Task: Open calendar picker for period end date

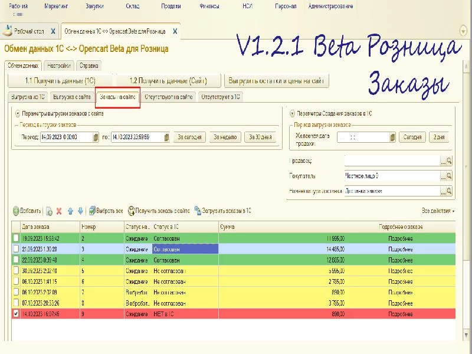Action: click(166, 137)
